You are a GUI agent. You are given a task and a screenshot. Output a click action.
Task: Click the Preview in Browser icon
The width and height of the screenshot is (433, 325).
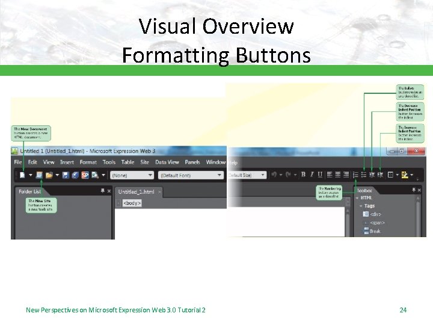coord(75,175)
